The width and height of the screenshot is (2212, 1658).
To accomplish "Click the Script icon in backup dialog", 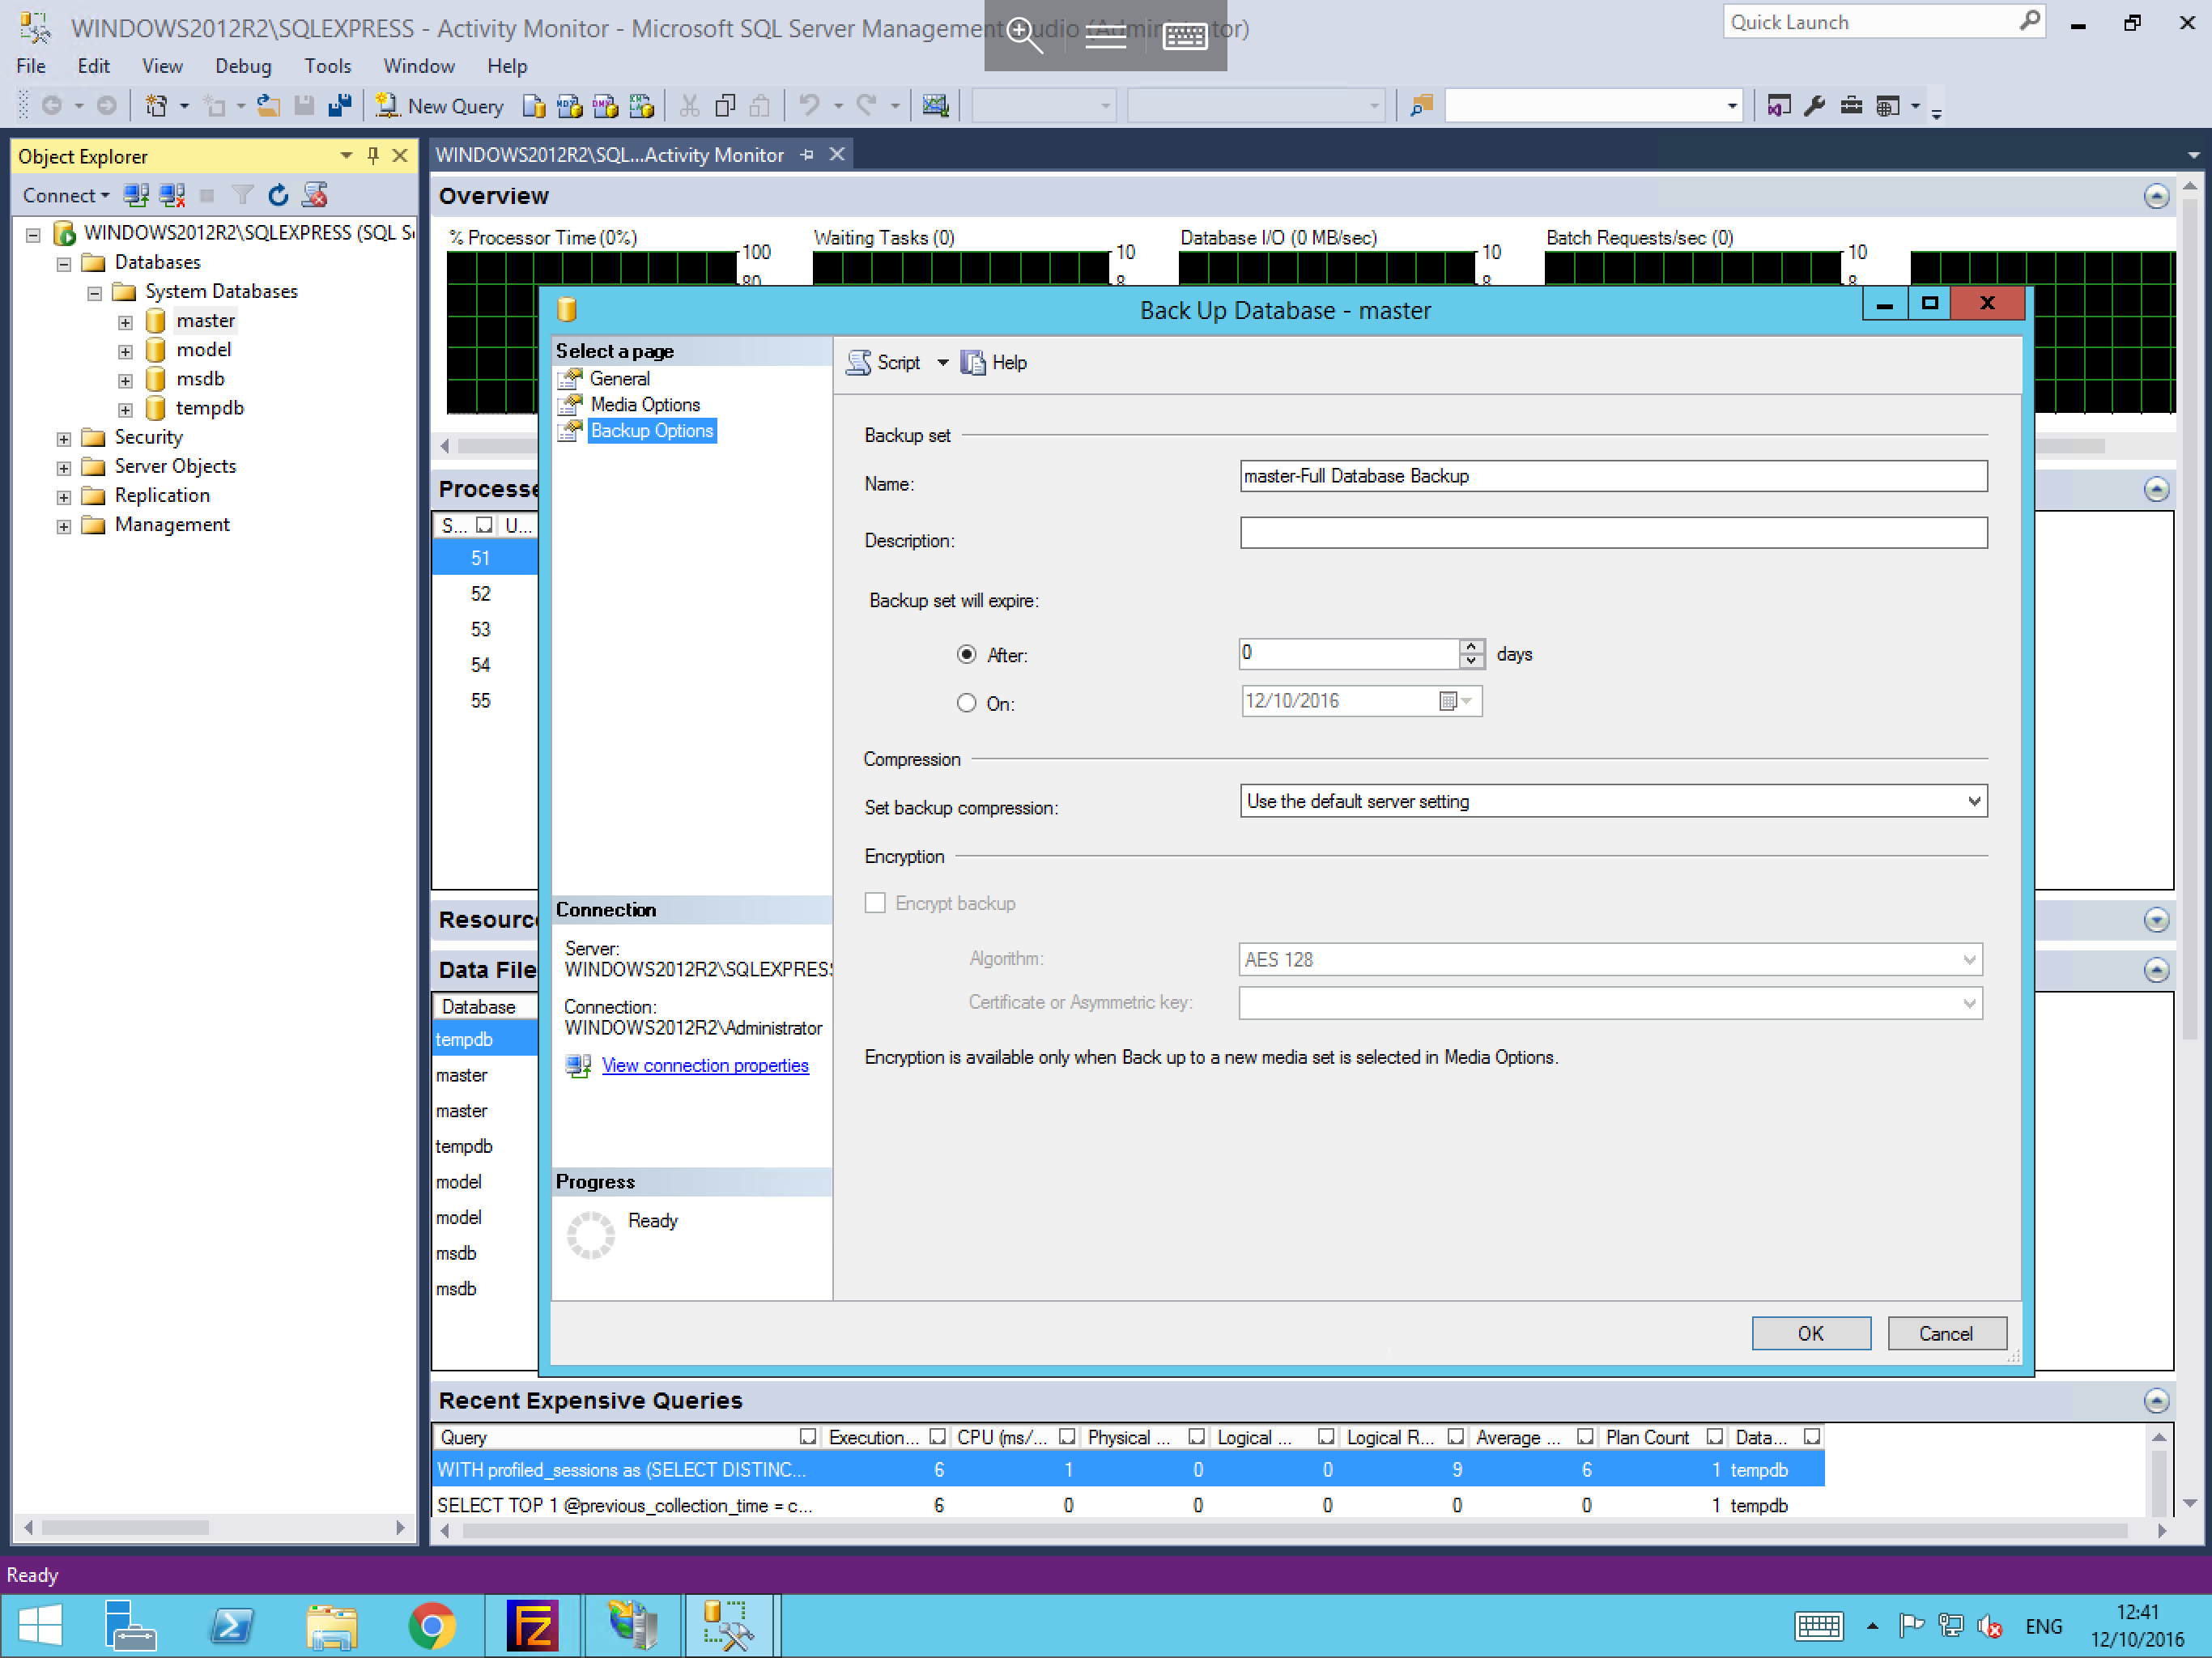I will 858,362.
